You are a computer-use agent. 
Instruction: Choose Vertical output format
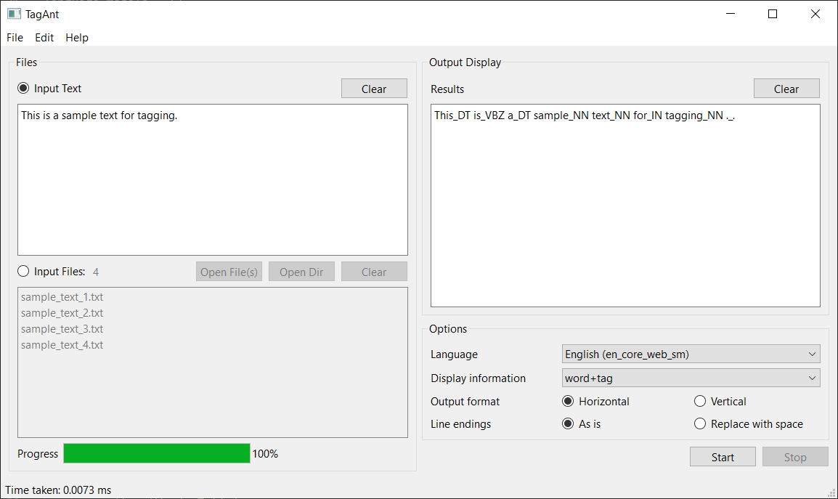(700, 402)
